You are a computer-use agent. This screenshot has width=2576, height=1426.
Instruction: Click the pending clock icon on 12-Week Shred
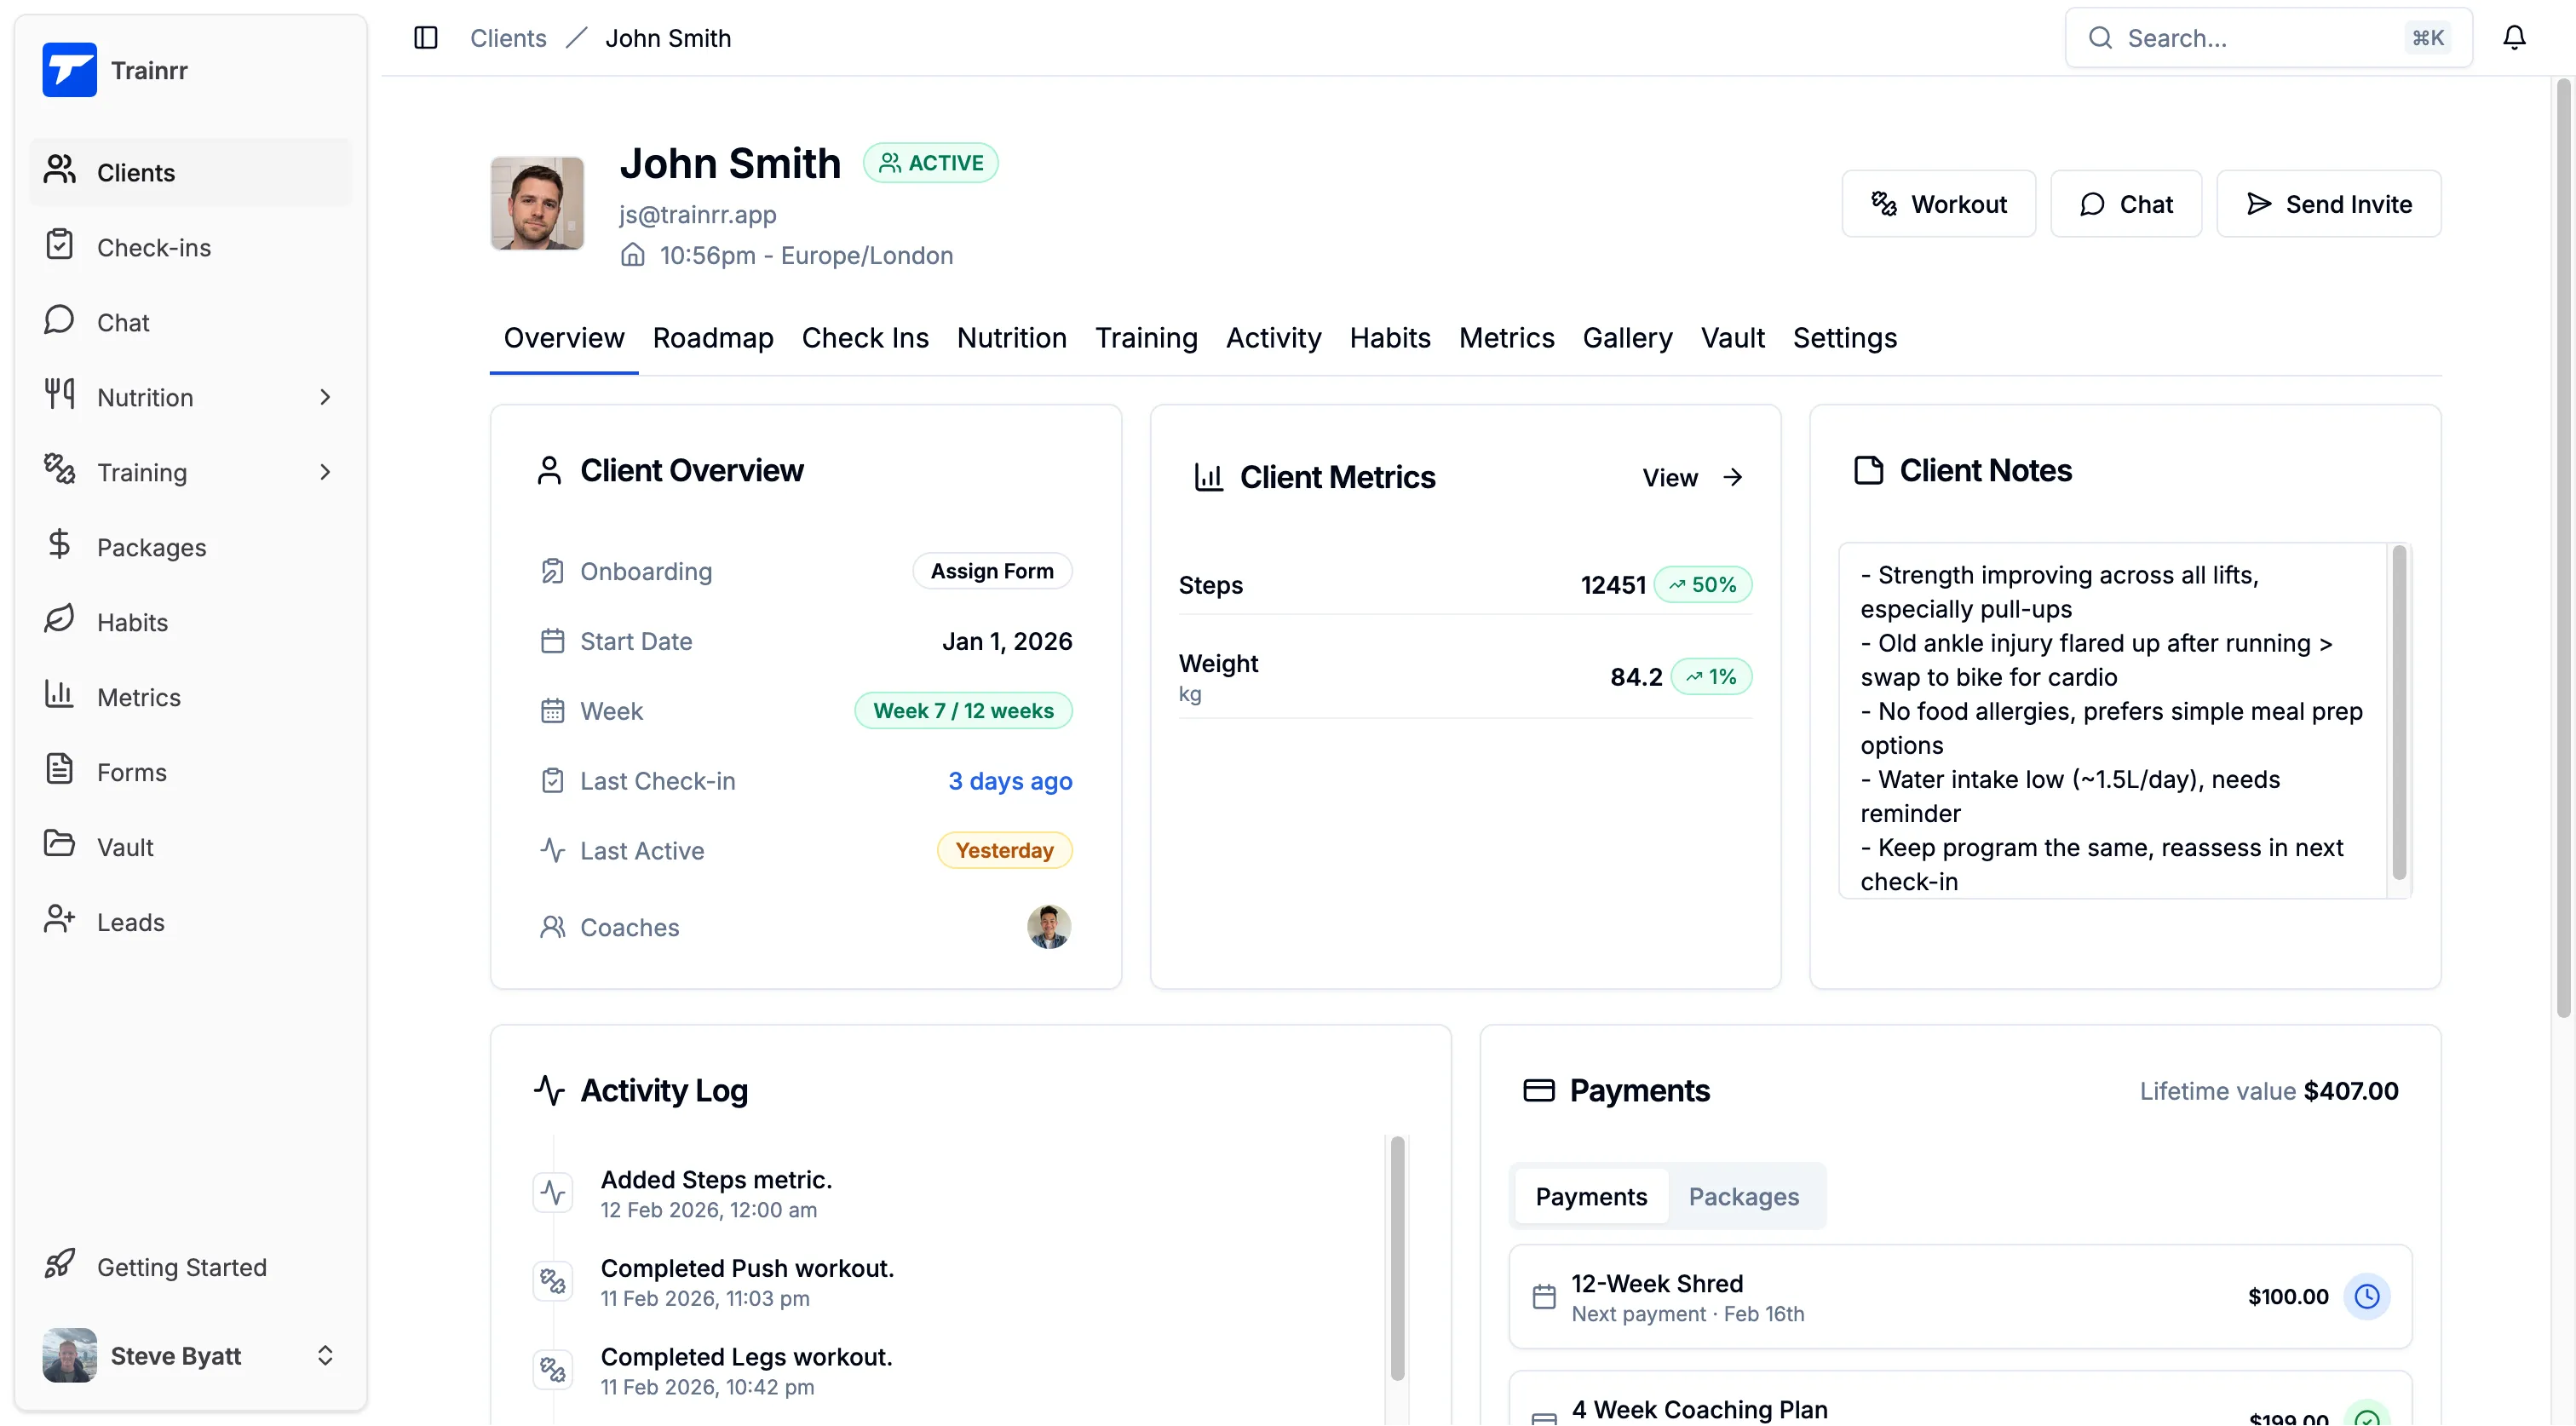2366,1296
